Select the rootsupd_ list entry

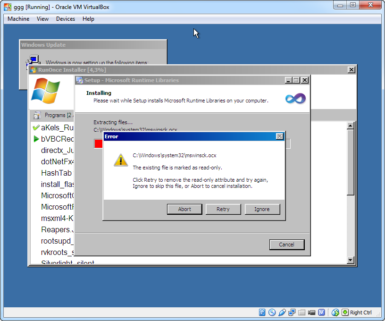point(57,241)
